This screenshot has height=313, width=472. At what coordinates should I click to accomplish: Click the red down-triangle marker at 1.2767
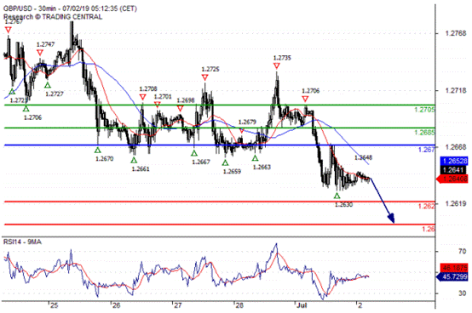pos(9,30)
